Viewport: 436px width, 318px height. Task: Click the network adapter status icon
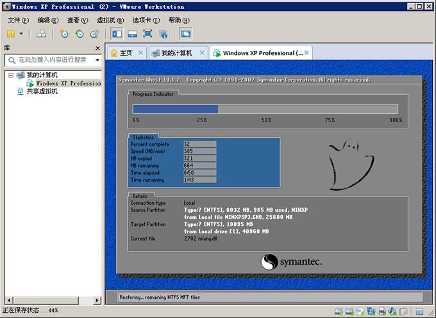pyautogui.click(x=371, y=312)
